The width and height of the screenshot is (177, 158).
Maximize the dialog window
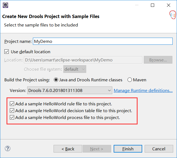153,5
